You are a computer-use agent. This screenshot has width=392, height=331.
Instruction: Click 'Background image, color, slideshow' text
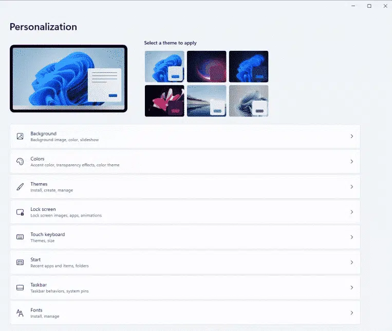click(x=65, y=140)
